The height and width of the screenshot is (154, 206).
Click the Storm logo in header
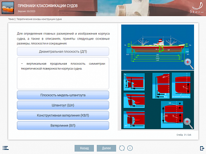click(x=197, y=8)
